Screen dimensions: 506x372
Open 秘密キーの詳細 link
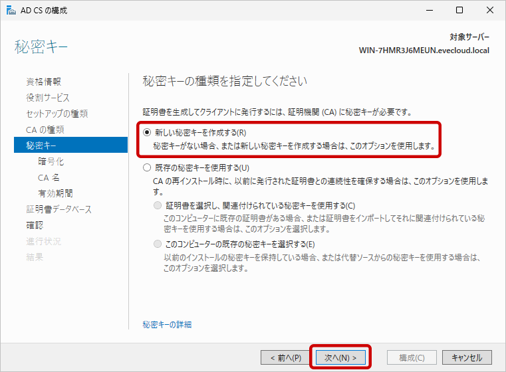point(167,324)
